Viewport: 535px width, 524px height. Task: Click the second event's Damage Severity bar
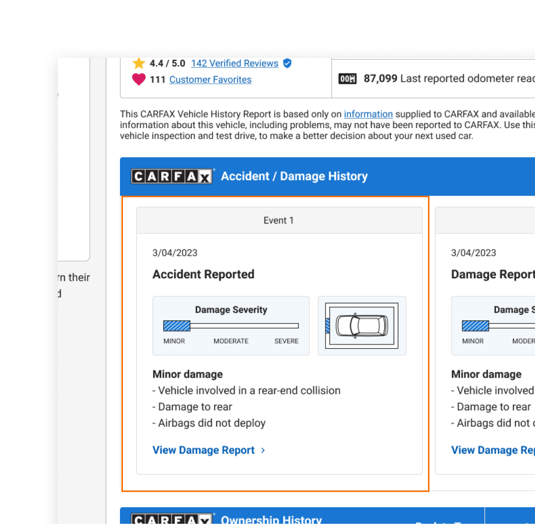pyautogui.click(x=498, y=326)
